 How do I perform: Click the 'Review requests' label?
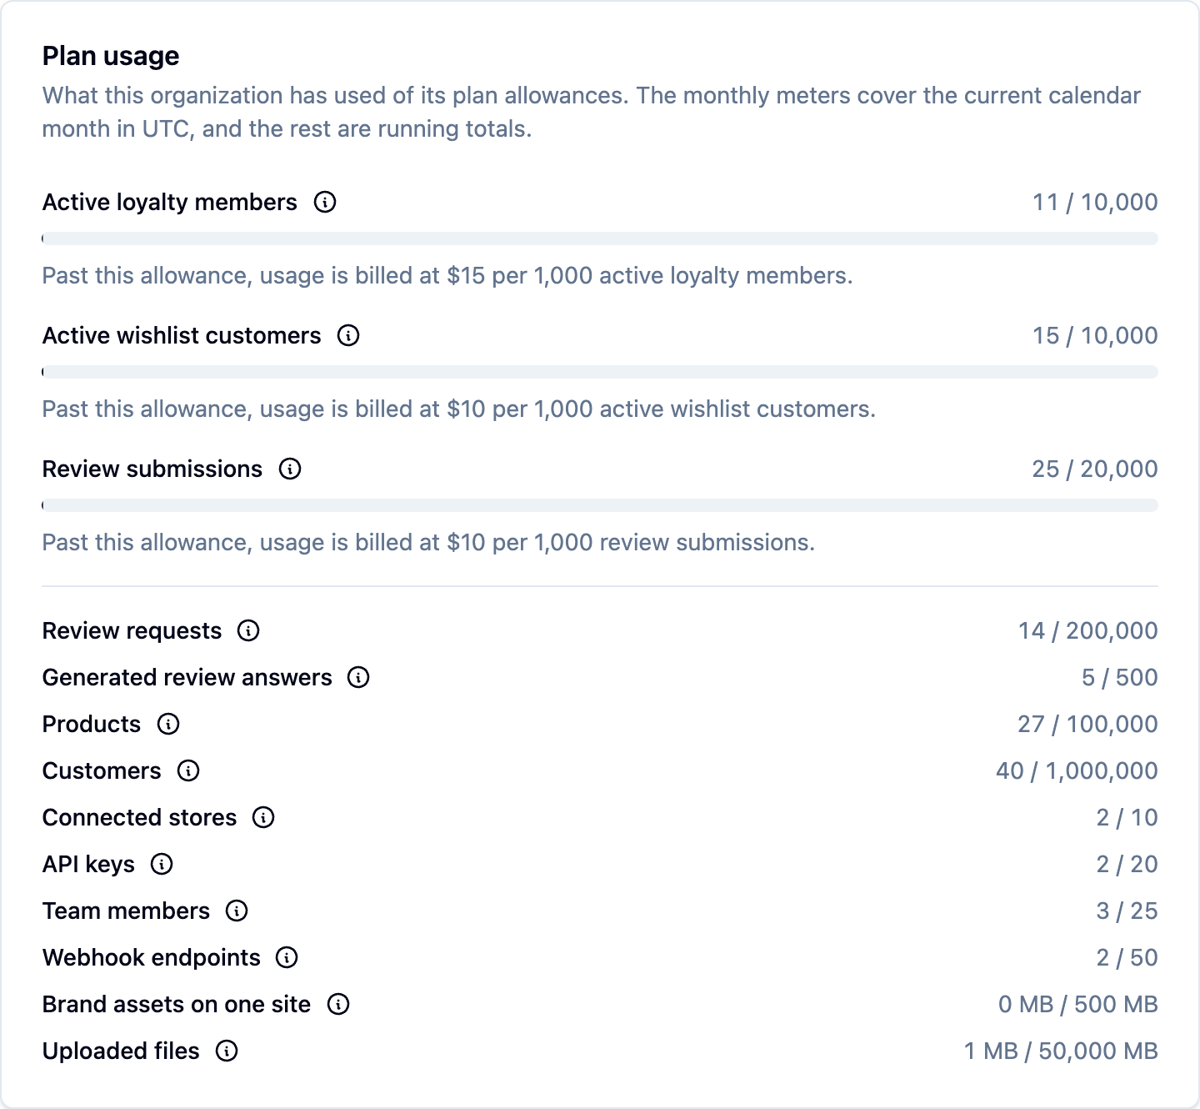click(132, 630)
